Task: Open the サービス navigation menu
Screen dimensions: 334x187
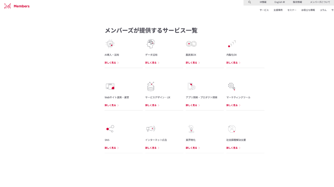Action: (264, 10)
